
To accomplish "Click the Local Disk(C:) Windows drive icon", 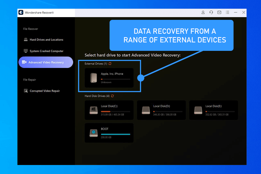I will [94, 110].
